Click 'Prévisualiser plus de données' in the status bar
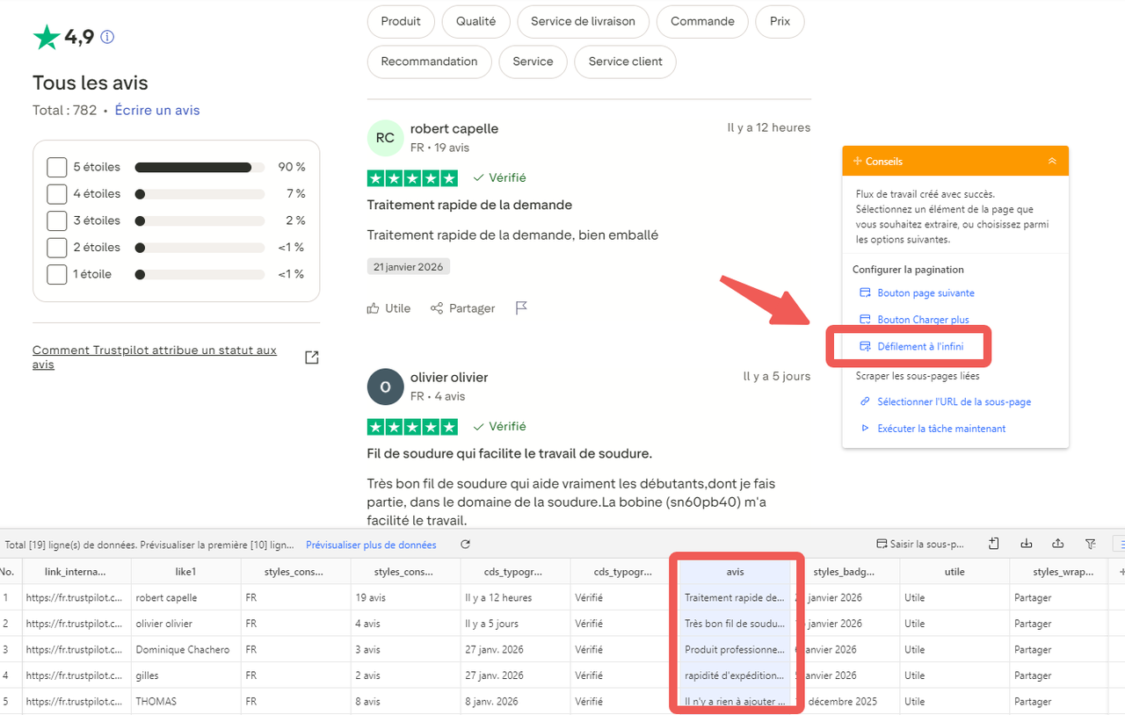This screenshot has height=715, width=1125. (371, 544)
